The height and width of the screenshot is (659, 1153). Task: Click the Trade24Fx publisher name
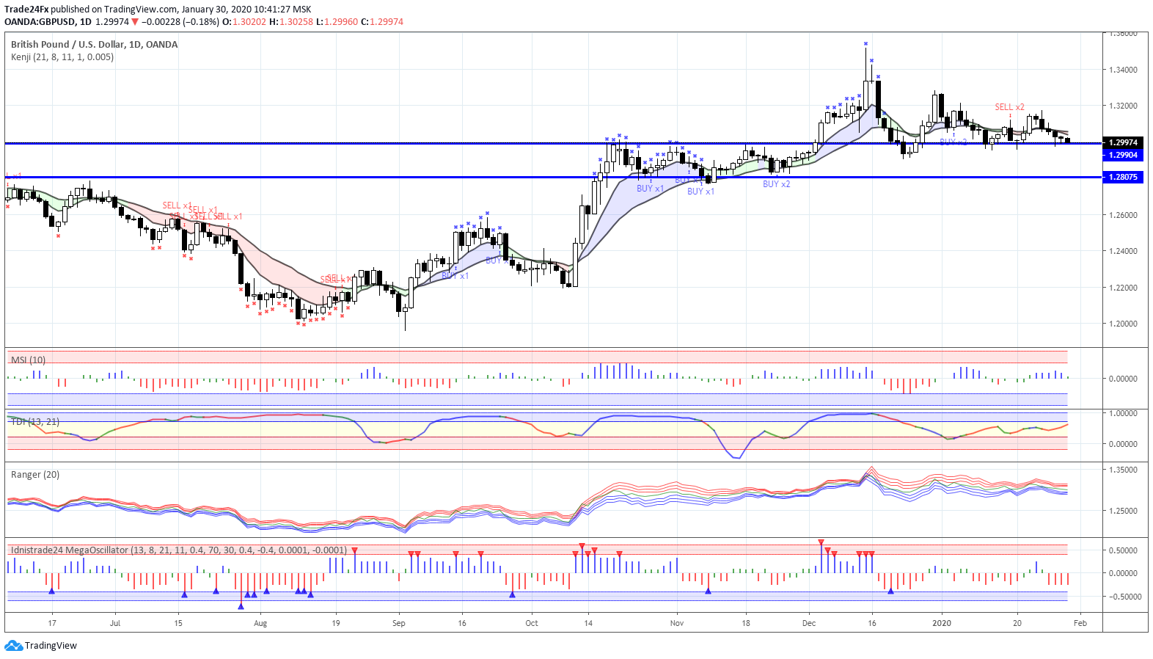[26, 10]
